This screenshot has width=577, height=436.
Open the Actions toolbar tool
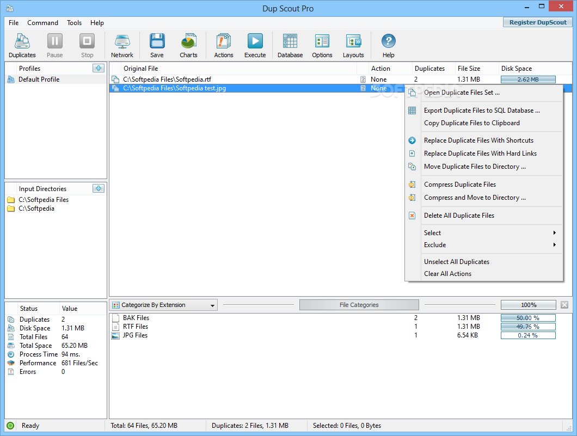(224, 45)
